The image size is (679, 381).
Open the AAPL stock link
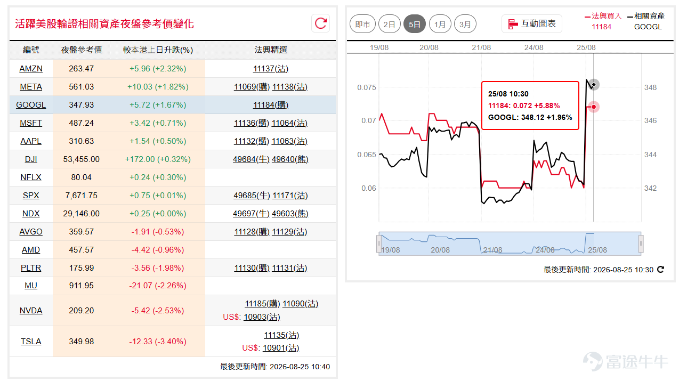pyautogui.click(x=31, y=141)
